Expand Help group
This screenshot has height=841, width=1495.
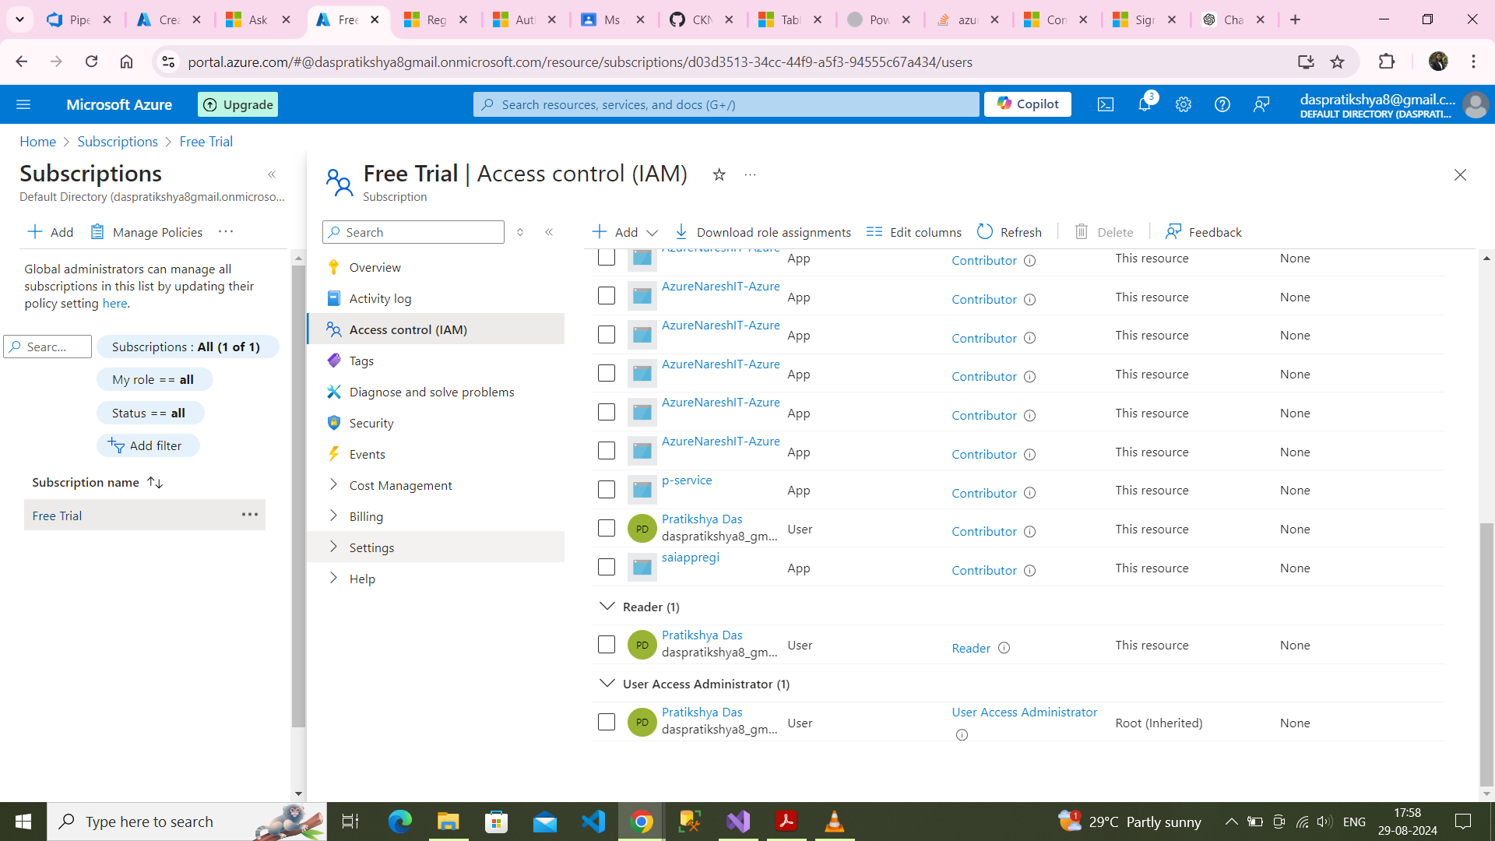tap(436, 579)
